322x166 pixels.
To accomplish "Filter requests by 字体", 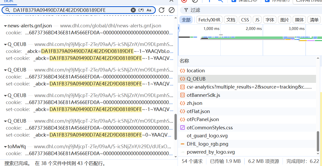I will 270,20.
